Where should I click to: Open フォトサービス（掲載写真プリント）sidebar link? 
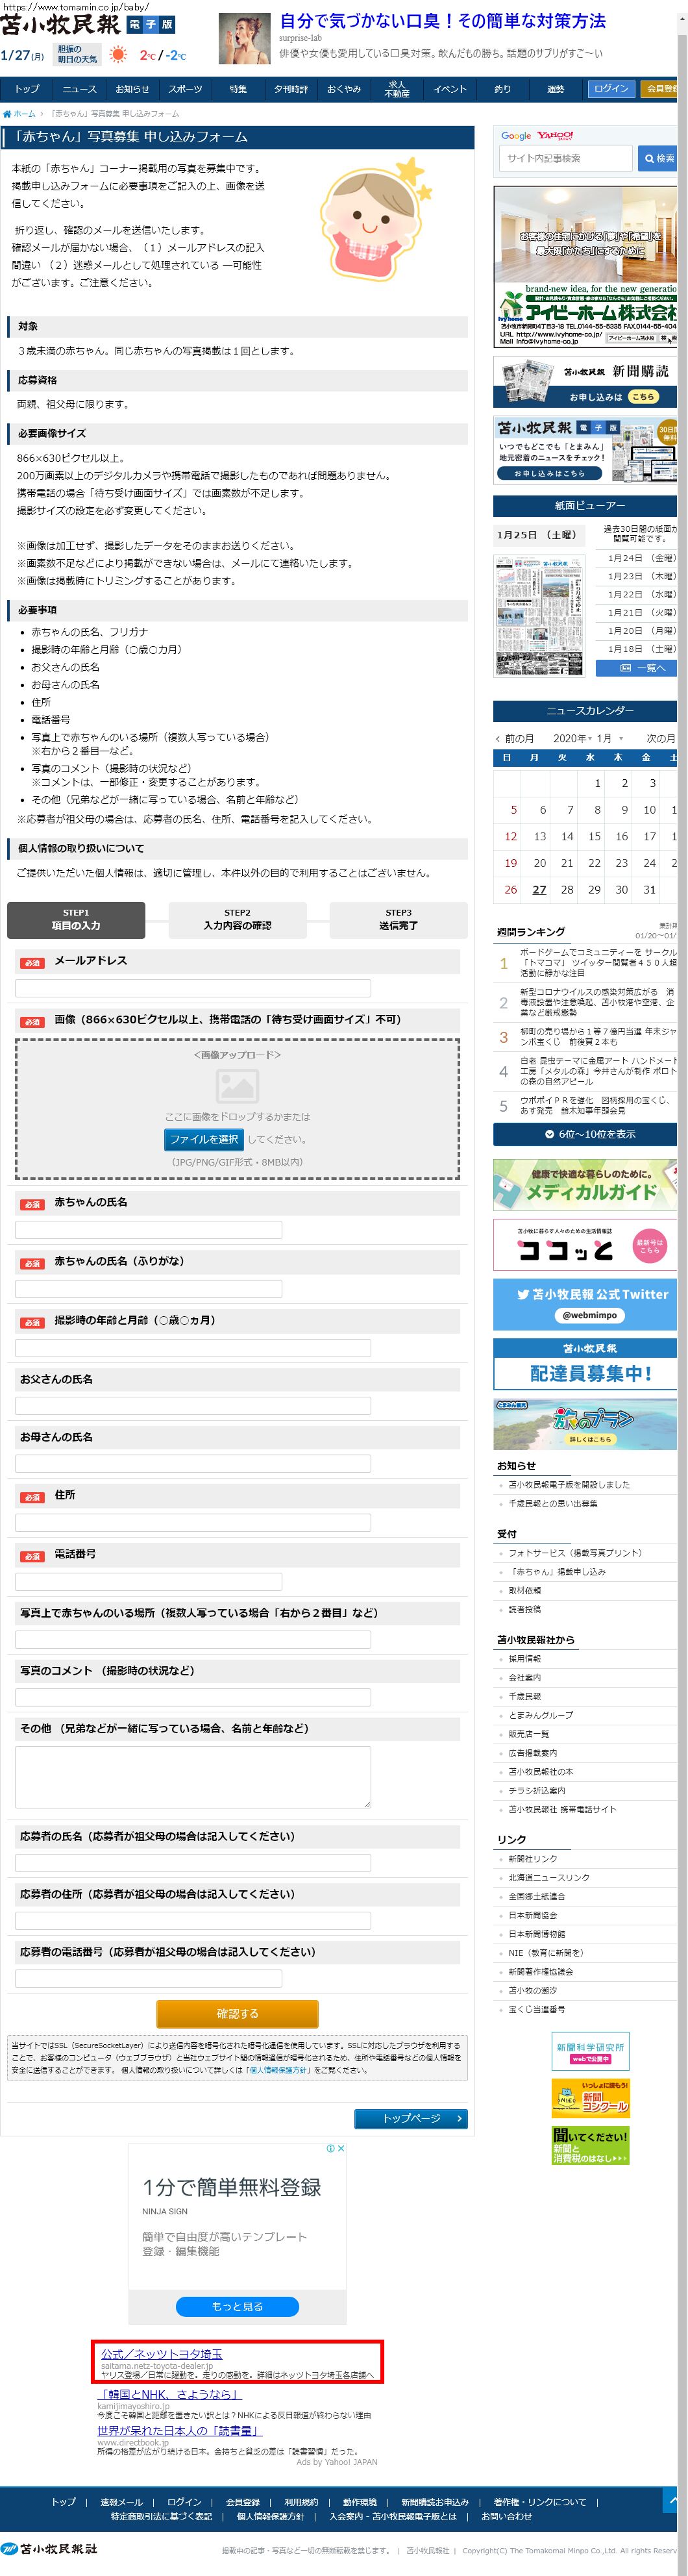click(575, 1553)
